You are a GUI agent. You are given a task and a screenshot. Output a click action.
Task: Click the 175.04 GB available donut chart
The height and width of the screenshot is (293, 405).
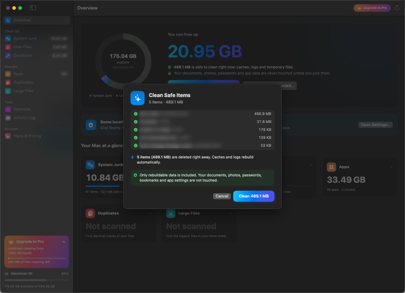click(123, 61)
